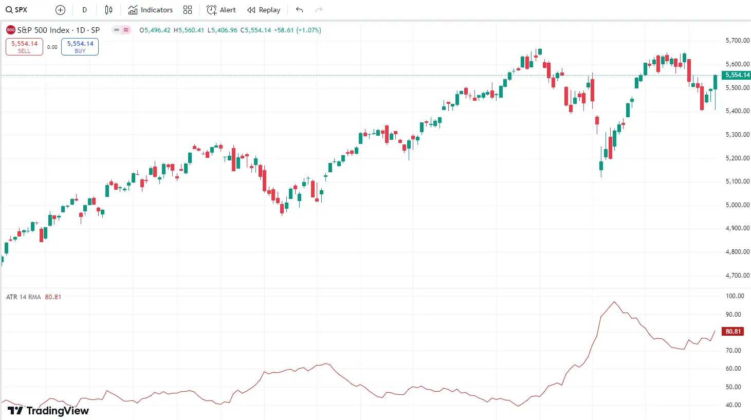Toggle the squiggle source icon in the legend

pyautogui.click(x=125, y=30)
